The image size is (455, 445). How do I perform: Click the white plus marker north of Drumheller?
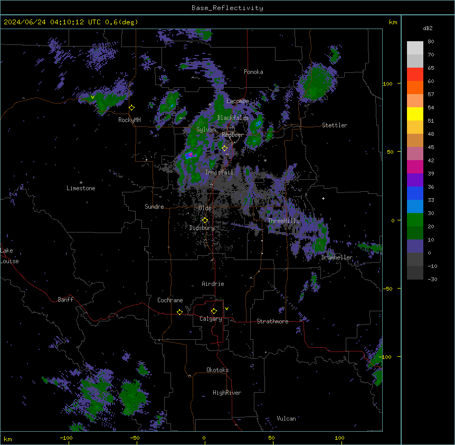click(323, 198)
